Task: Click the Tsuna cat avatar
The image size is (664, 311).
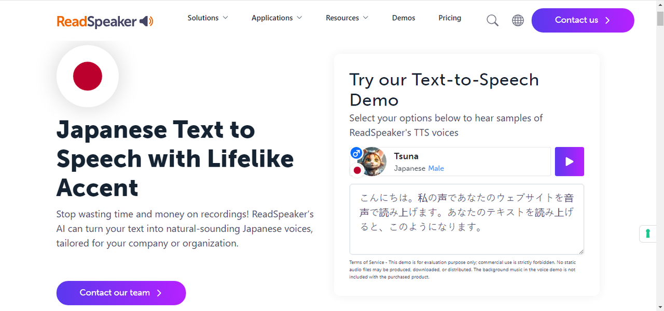Action: coord(372,161)
